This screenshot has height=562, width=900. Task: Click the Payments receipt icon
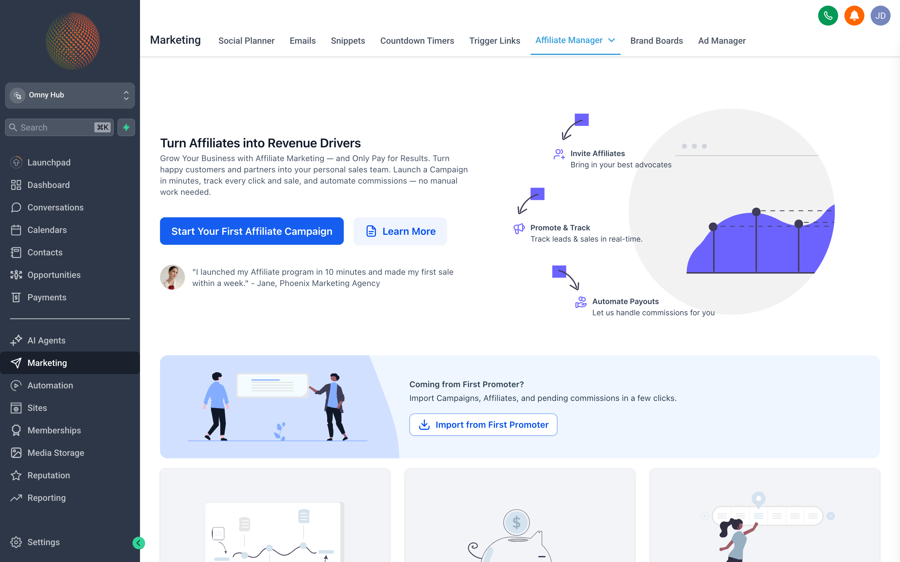(16, 297)
